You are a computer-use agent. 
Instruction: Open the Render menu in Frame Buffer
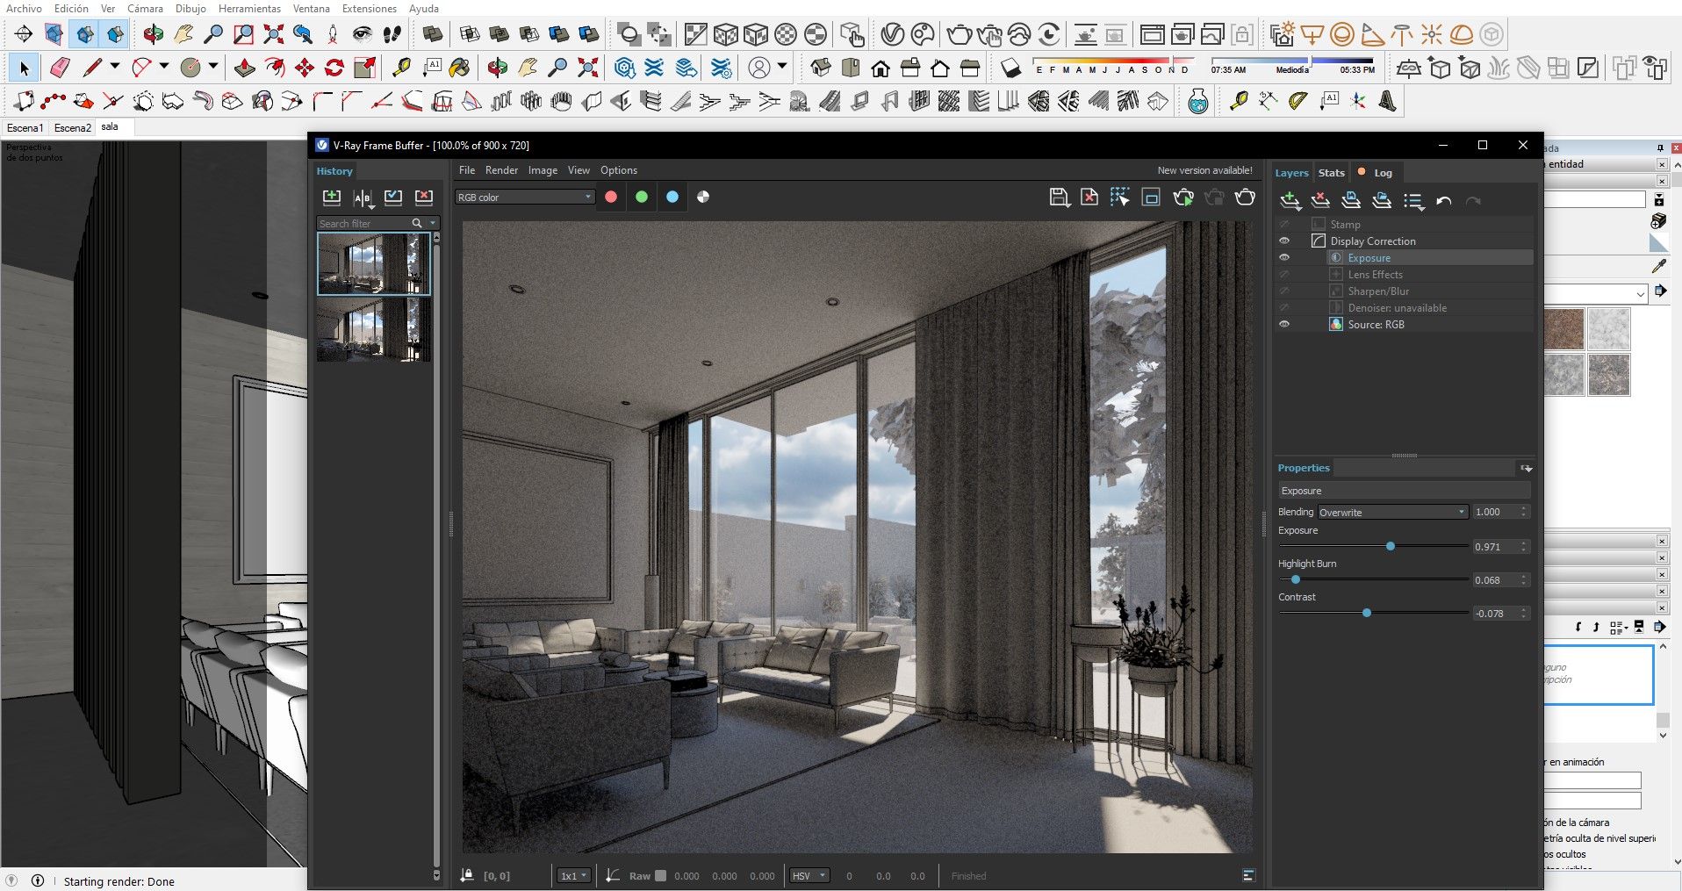[501, 170]
